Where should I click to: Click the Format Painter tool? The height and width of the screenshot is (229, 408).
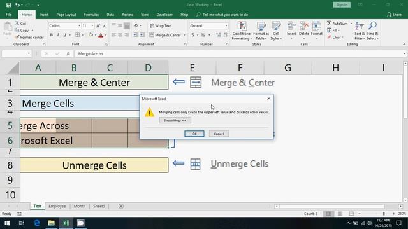(x=29, y=37)
